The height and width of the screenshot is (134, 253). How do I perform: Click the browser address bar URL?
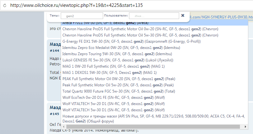(76, 5)
